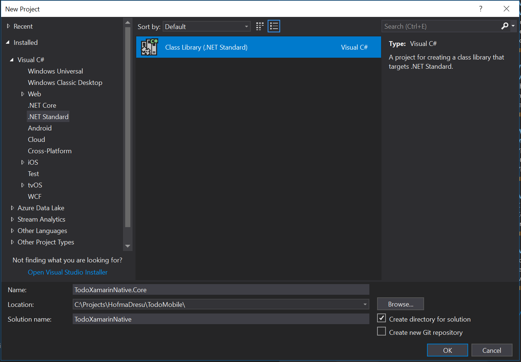Image resolution: width=521 pixels, height=362 pixels.
Task: Click the Solution name input field
Action: click(x=221, y=319)
